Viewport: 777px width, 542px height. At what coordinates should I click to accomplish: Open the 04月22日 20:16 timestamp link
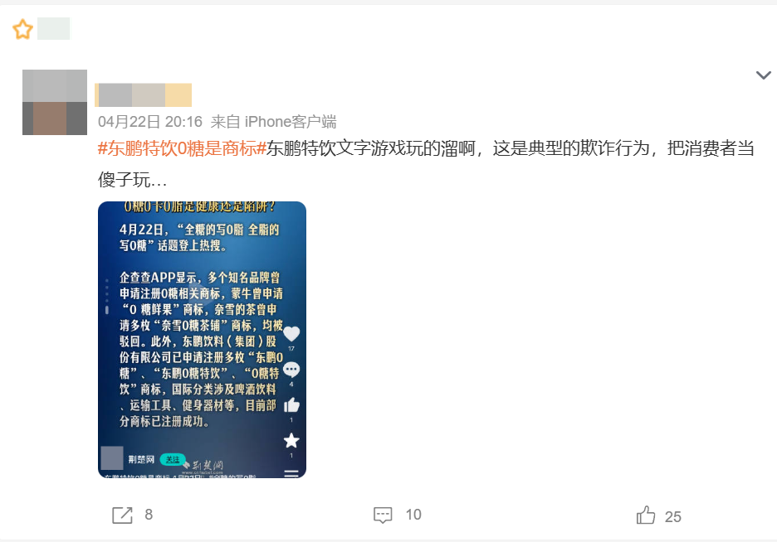click(x=150, y=122)
